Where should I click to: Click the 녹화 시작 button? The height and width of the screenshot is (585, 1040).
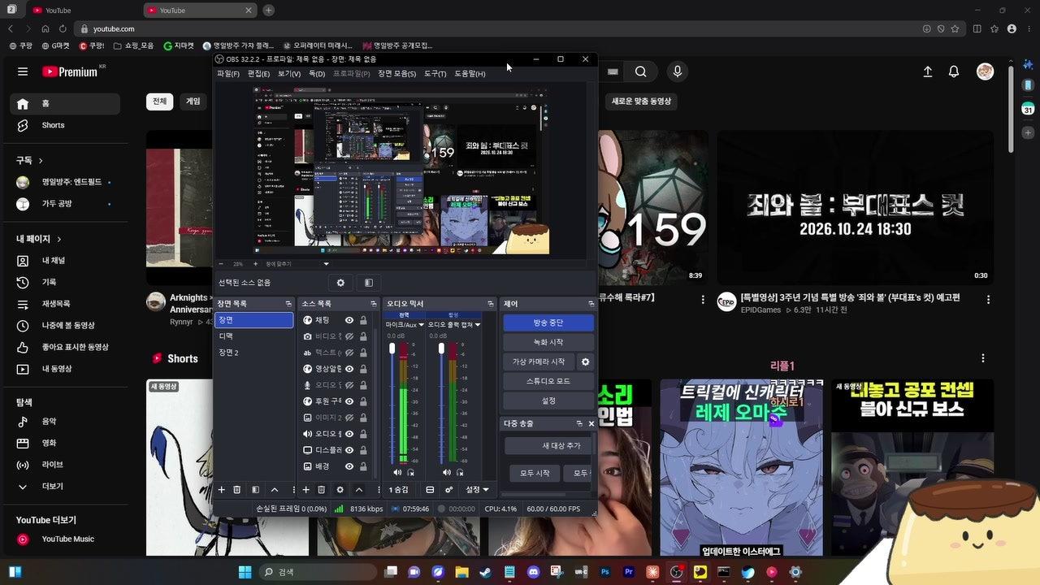(548, 342)
